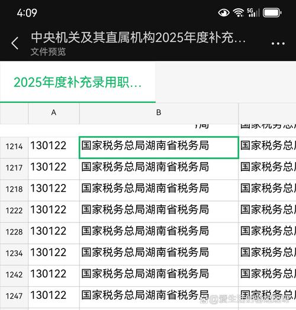Click column B cell in row 1228

point(159,233)
